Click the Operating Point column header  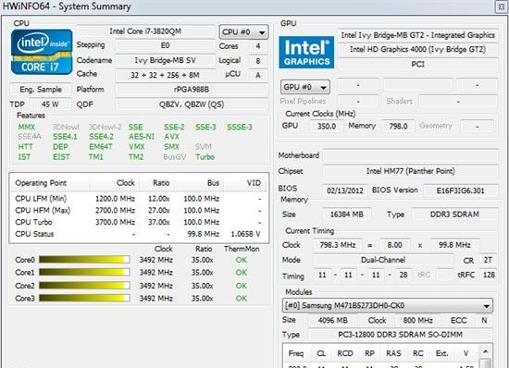coord(50,183)
